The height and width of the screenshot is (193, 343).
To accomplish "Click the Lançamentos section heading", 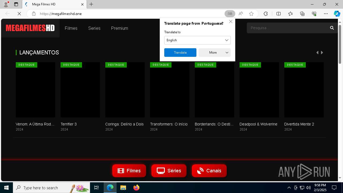I will tap(39, 53).
